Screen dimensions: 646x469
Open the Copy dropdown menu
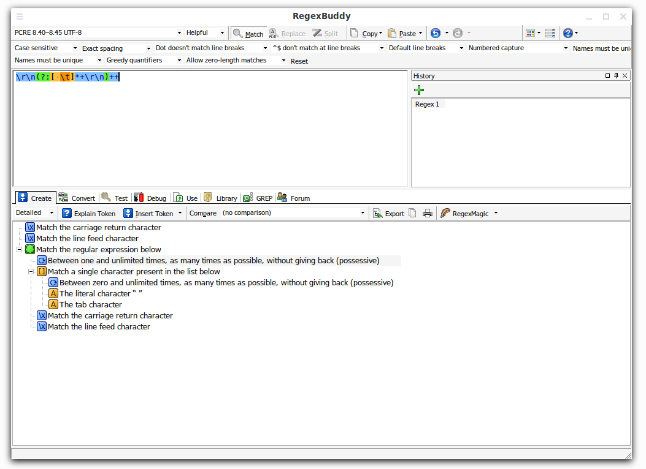[x=380, y=33]
